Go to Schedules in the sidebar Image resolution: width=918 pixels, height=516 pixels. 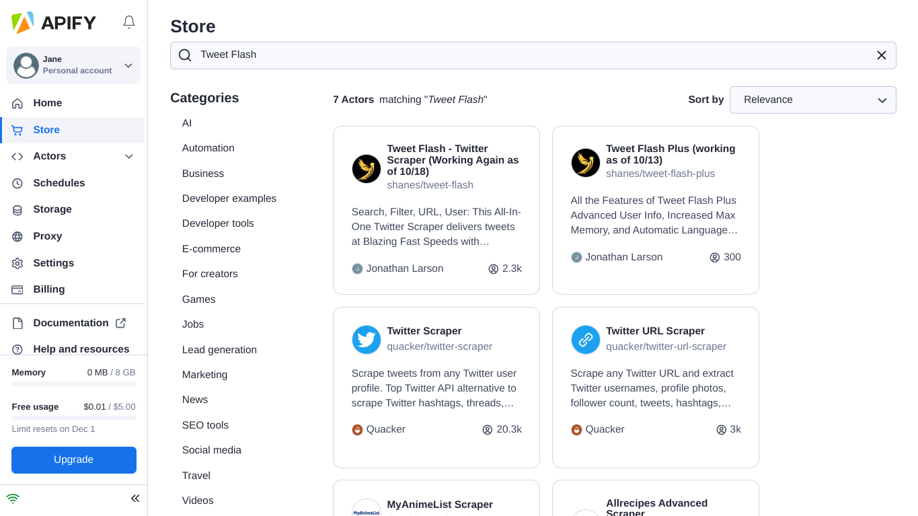pos(59,183)
